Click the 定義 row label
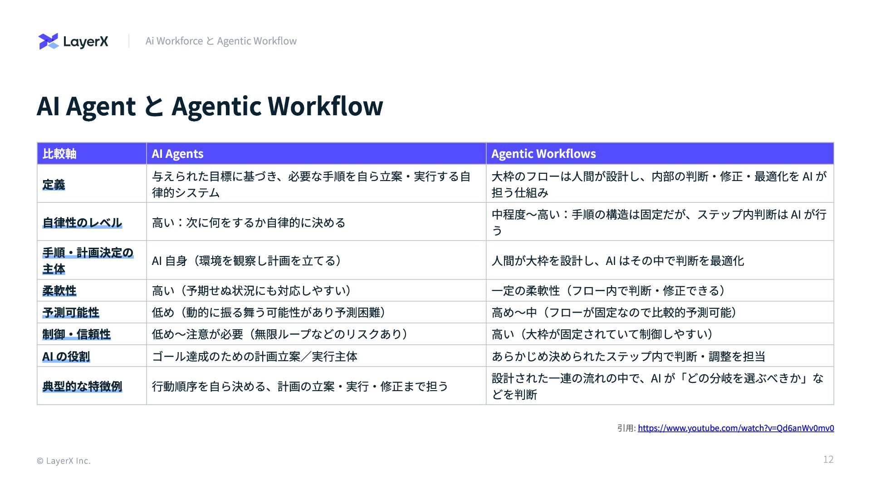 pyautogui.click(x=54, y=184)
